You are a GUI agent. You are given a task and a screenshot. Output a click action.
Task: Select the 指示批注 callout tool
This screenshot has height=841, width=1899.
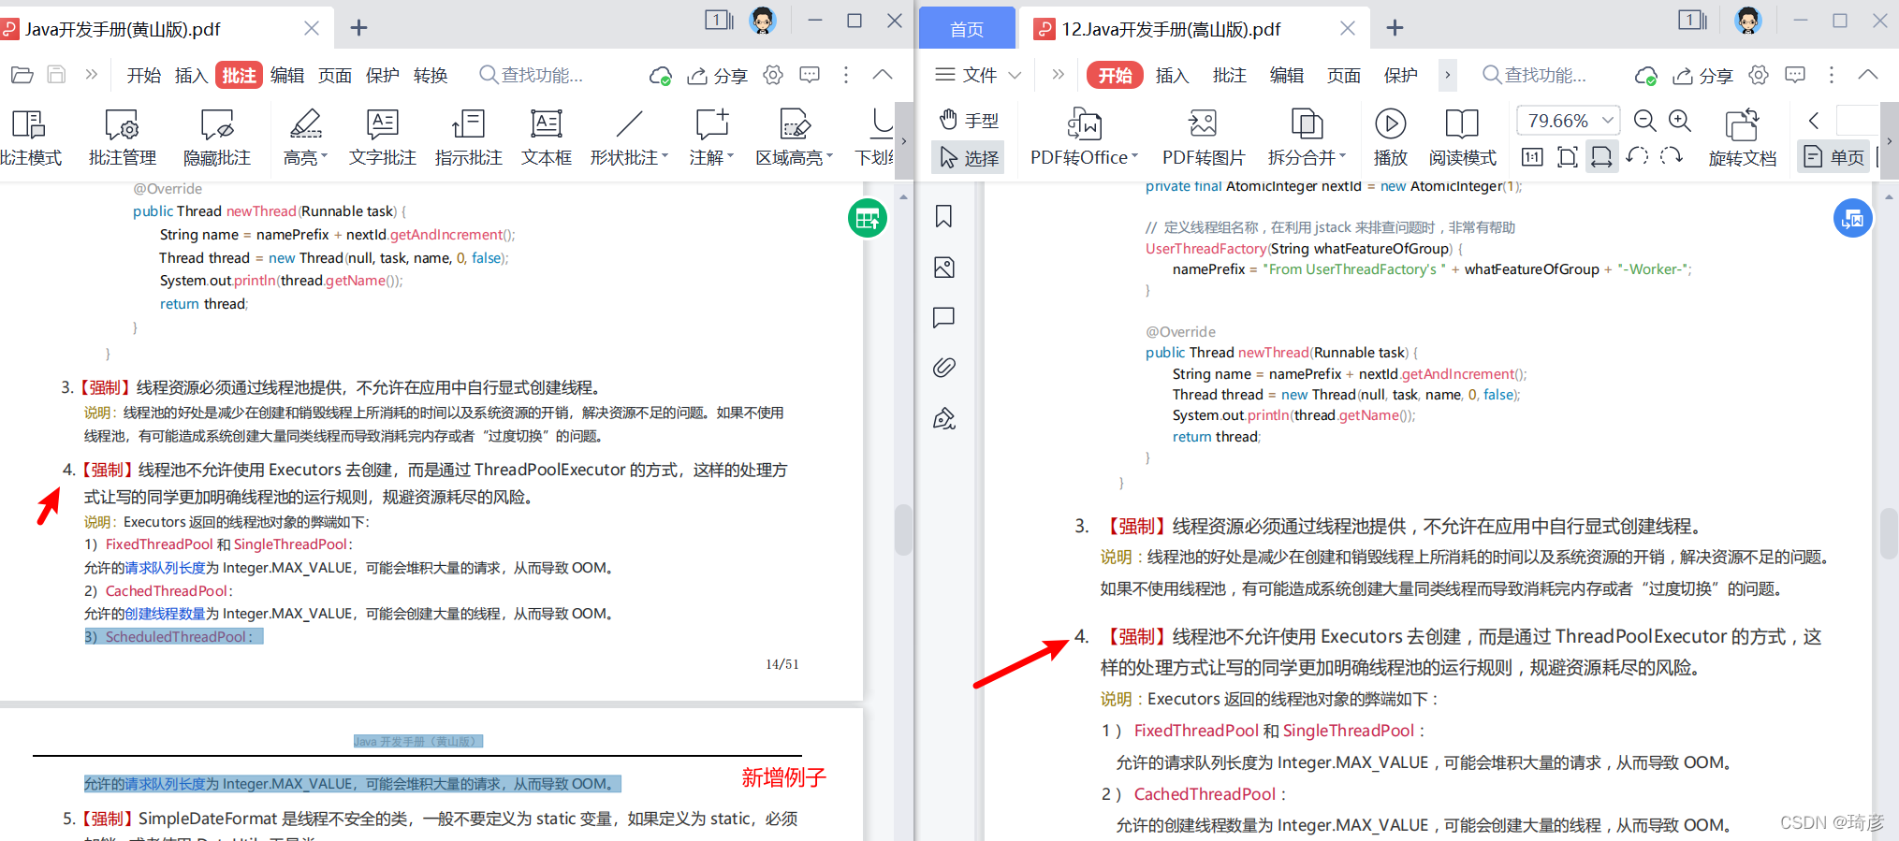point(468,138)
